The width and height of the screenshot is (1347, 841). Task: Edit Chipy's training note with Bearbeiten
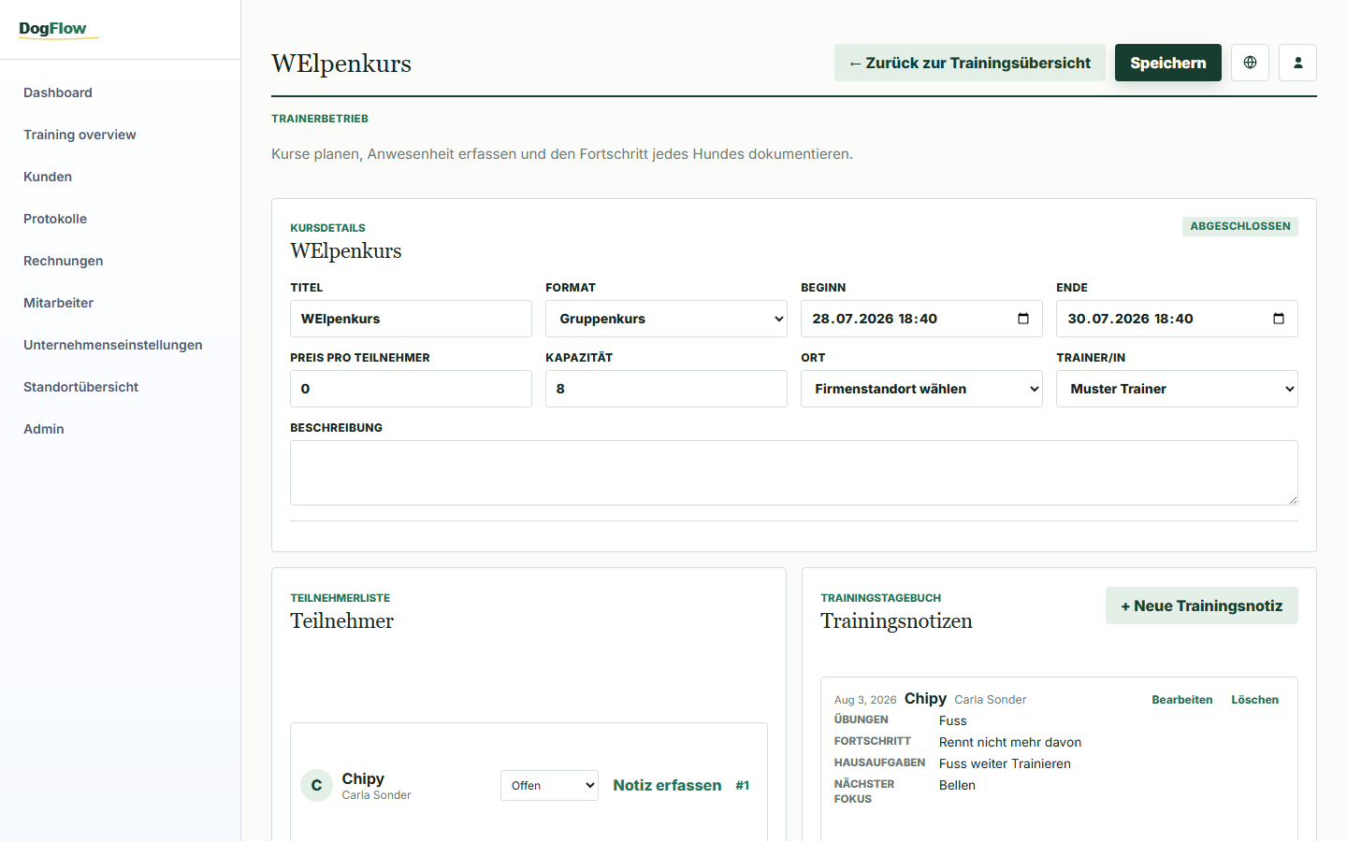point(1182,700)
